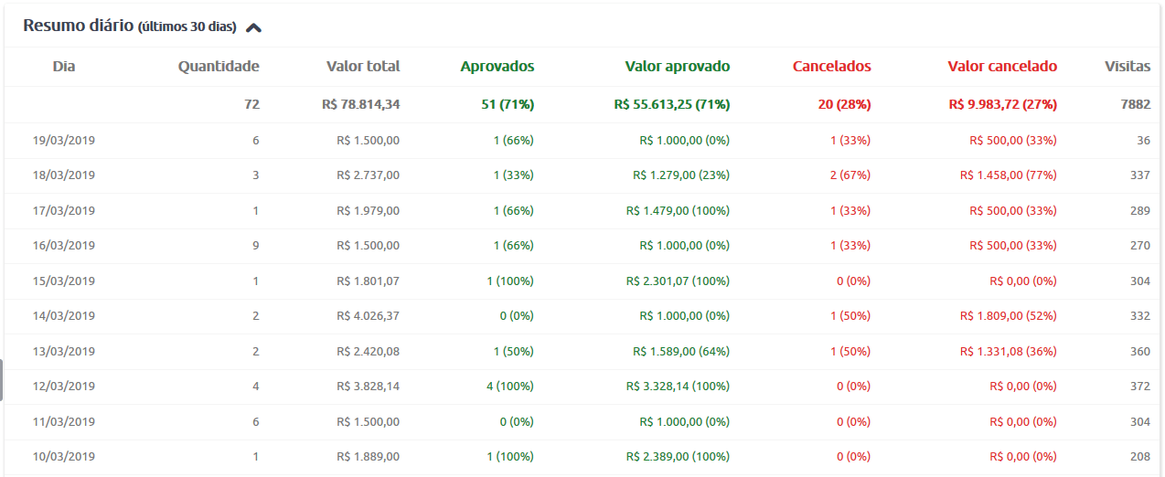Select approved '0 (0%)' on 14/03/2019
1165x477 pixels.
[515, 316]
